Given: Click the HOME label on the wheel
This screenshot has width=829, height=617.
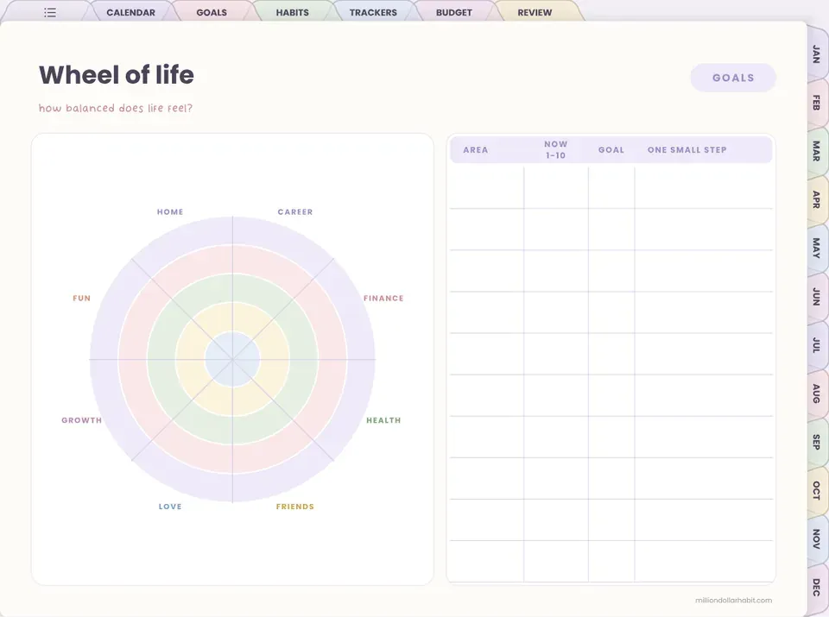Looking at the screenshot, I should [170, 211].
